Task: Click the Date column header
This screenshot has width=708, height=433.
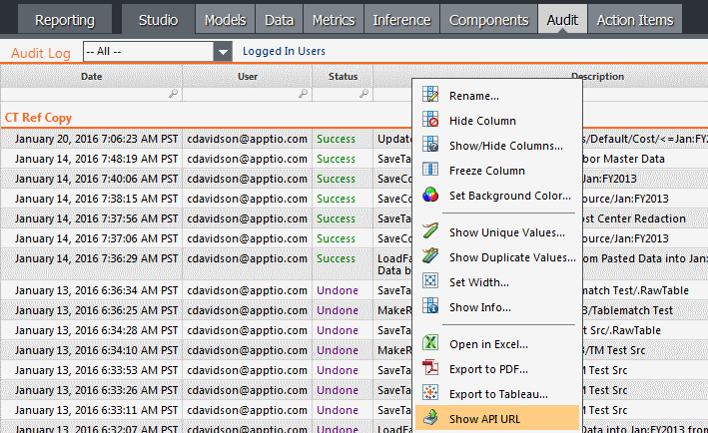Action: (x=91, y=76)
